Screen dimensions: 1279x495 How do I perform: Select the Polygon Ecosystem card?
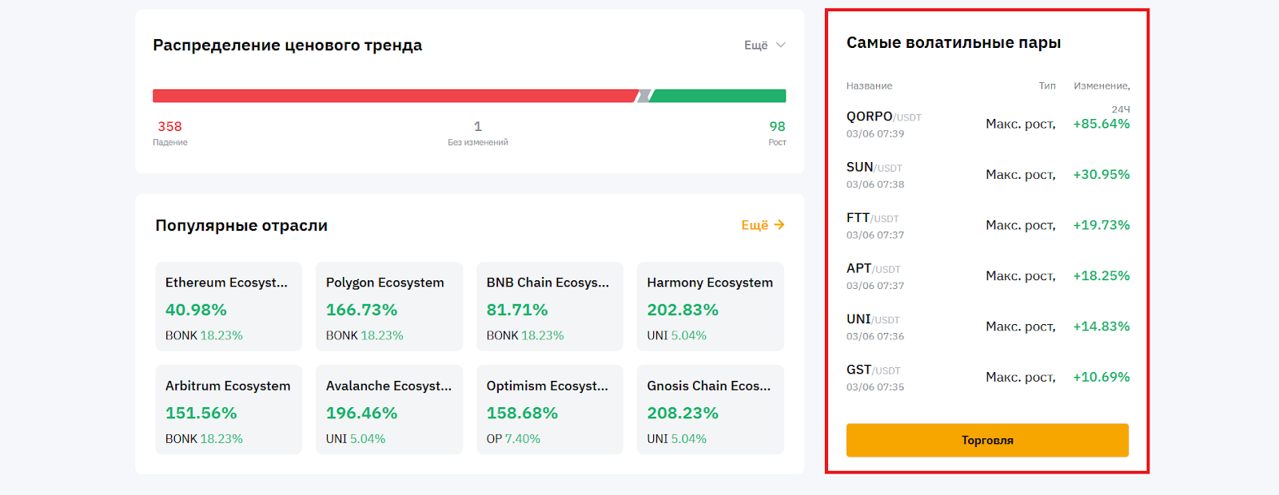tap(389, 307)
